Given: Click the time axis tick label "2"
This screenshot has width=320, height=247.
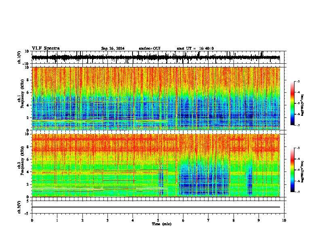Looking at the screenshot, I should click(82, 220).
